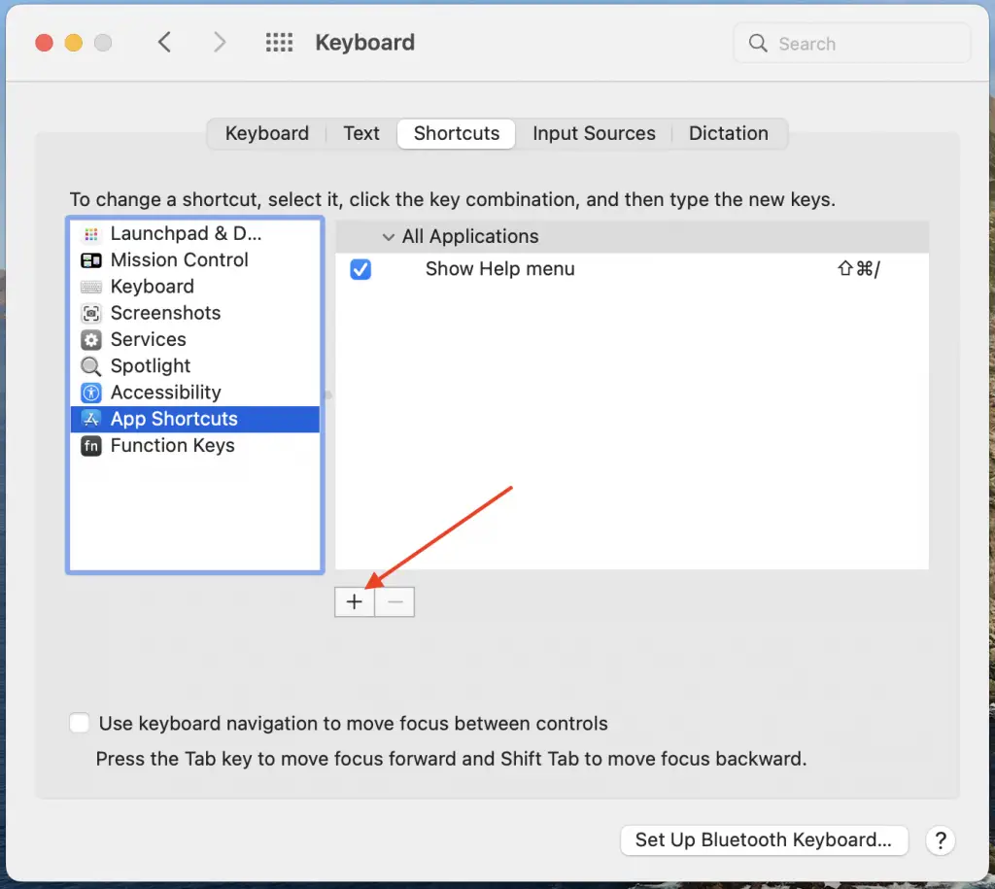Select Accessibility label in list

coord(165,393)
